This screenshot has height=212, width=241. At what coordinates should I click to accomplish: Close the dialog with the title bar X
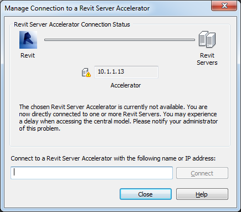(x=224, y=6)
